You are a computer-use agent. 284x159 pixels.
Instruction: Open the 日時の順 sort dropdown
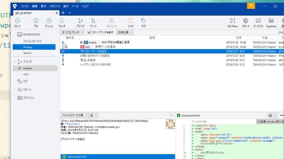pyautogui.click(x=125, y=32)
